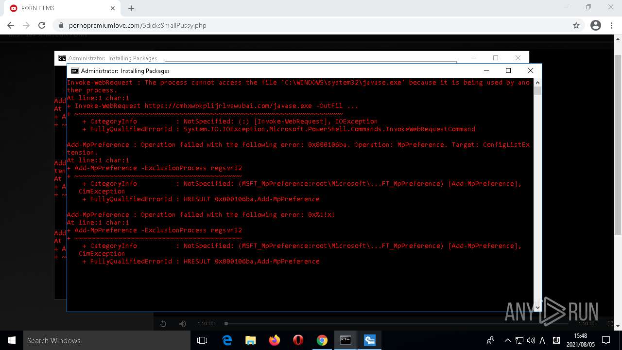This screenshot has height=350, width=622.
Task: Minimize the back Installing Packages console
Action: 474,58
